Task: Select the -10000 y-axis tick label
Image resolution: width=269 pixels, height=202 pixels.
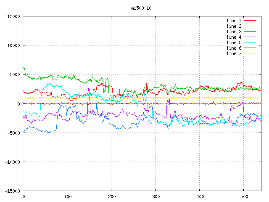Action: click(x=12, y=162)
